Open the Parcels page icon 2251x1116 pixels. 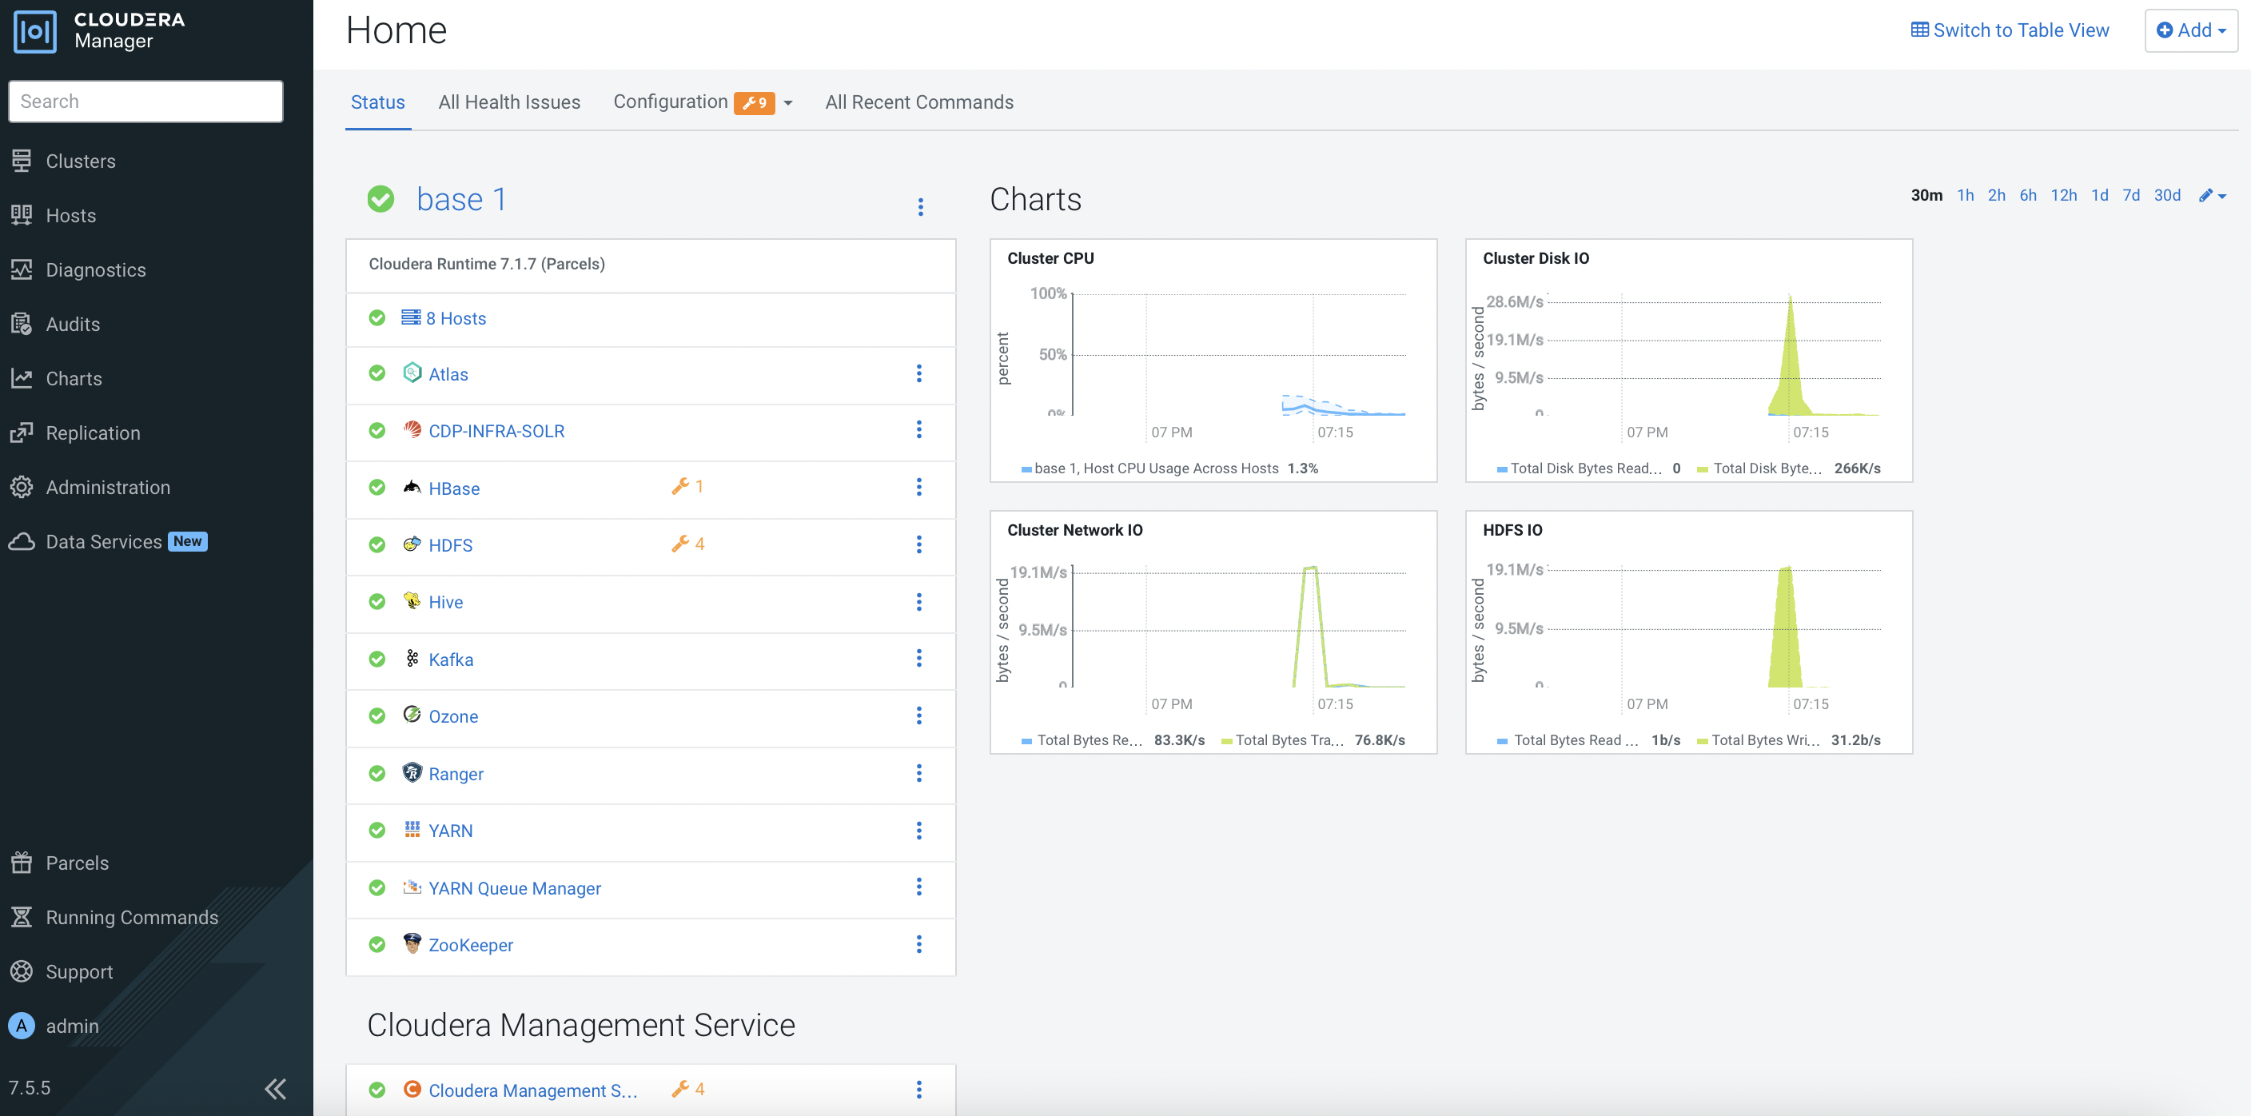pyautogui.click(x=22, y=863)
